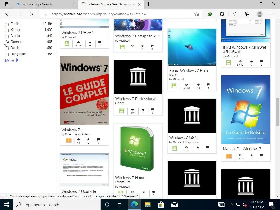Viewport: 280px width, 210px height.
Task: Open Microsoft Store from the taskbar
Action: (x=161, y=205)
